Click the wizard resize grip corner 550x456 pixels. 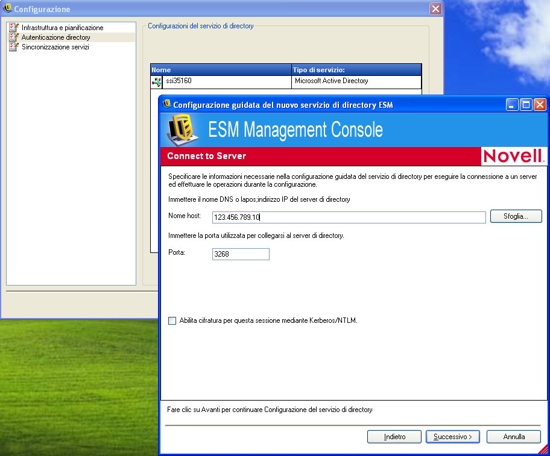(x=543, y=449)
